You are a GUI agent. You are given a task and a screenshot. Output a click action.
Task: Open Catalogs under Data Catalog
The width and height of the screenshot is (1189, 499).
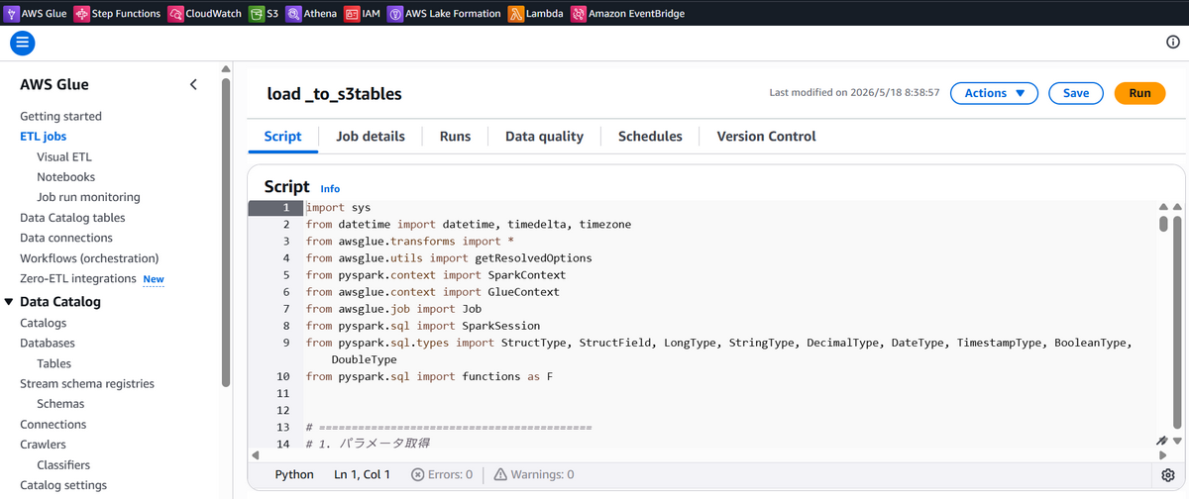click(x=44, y=323)
